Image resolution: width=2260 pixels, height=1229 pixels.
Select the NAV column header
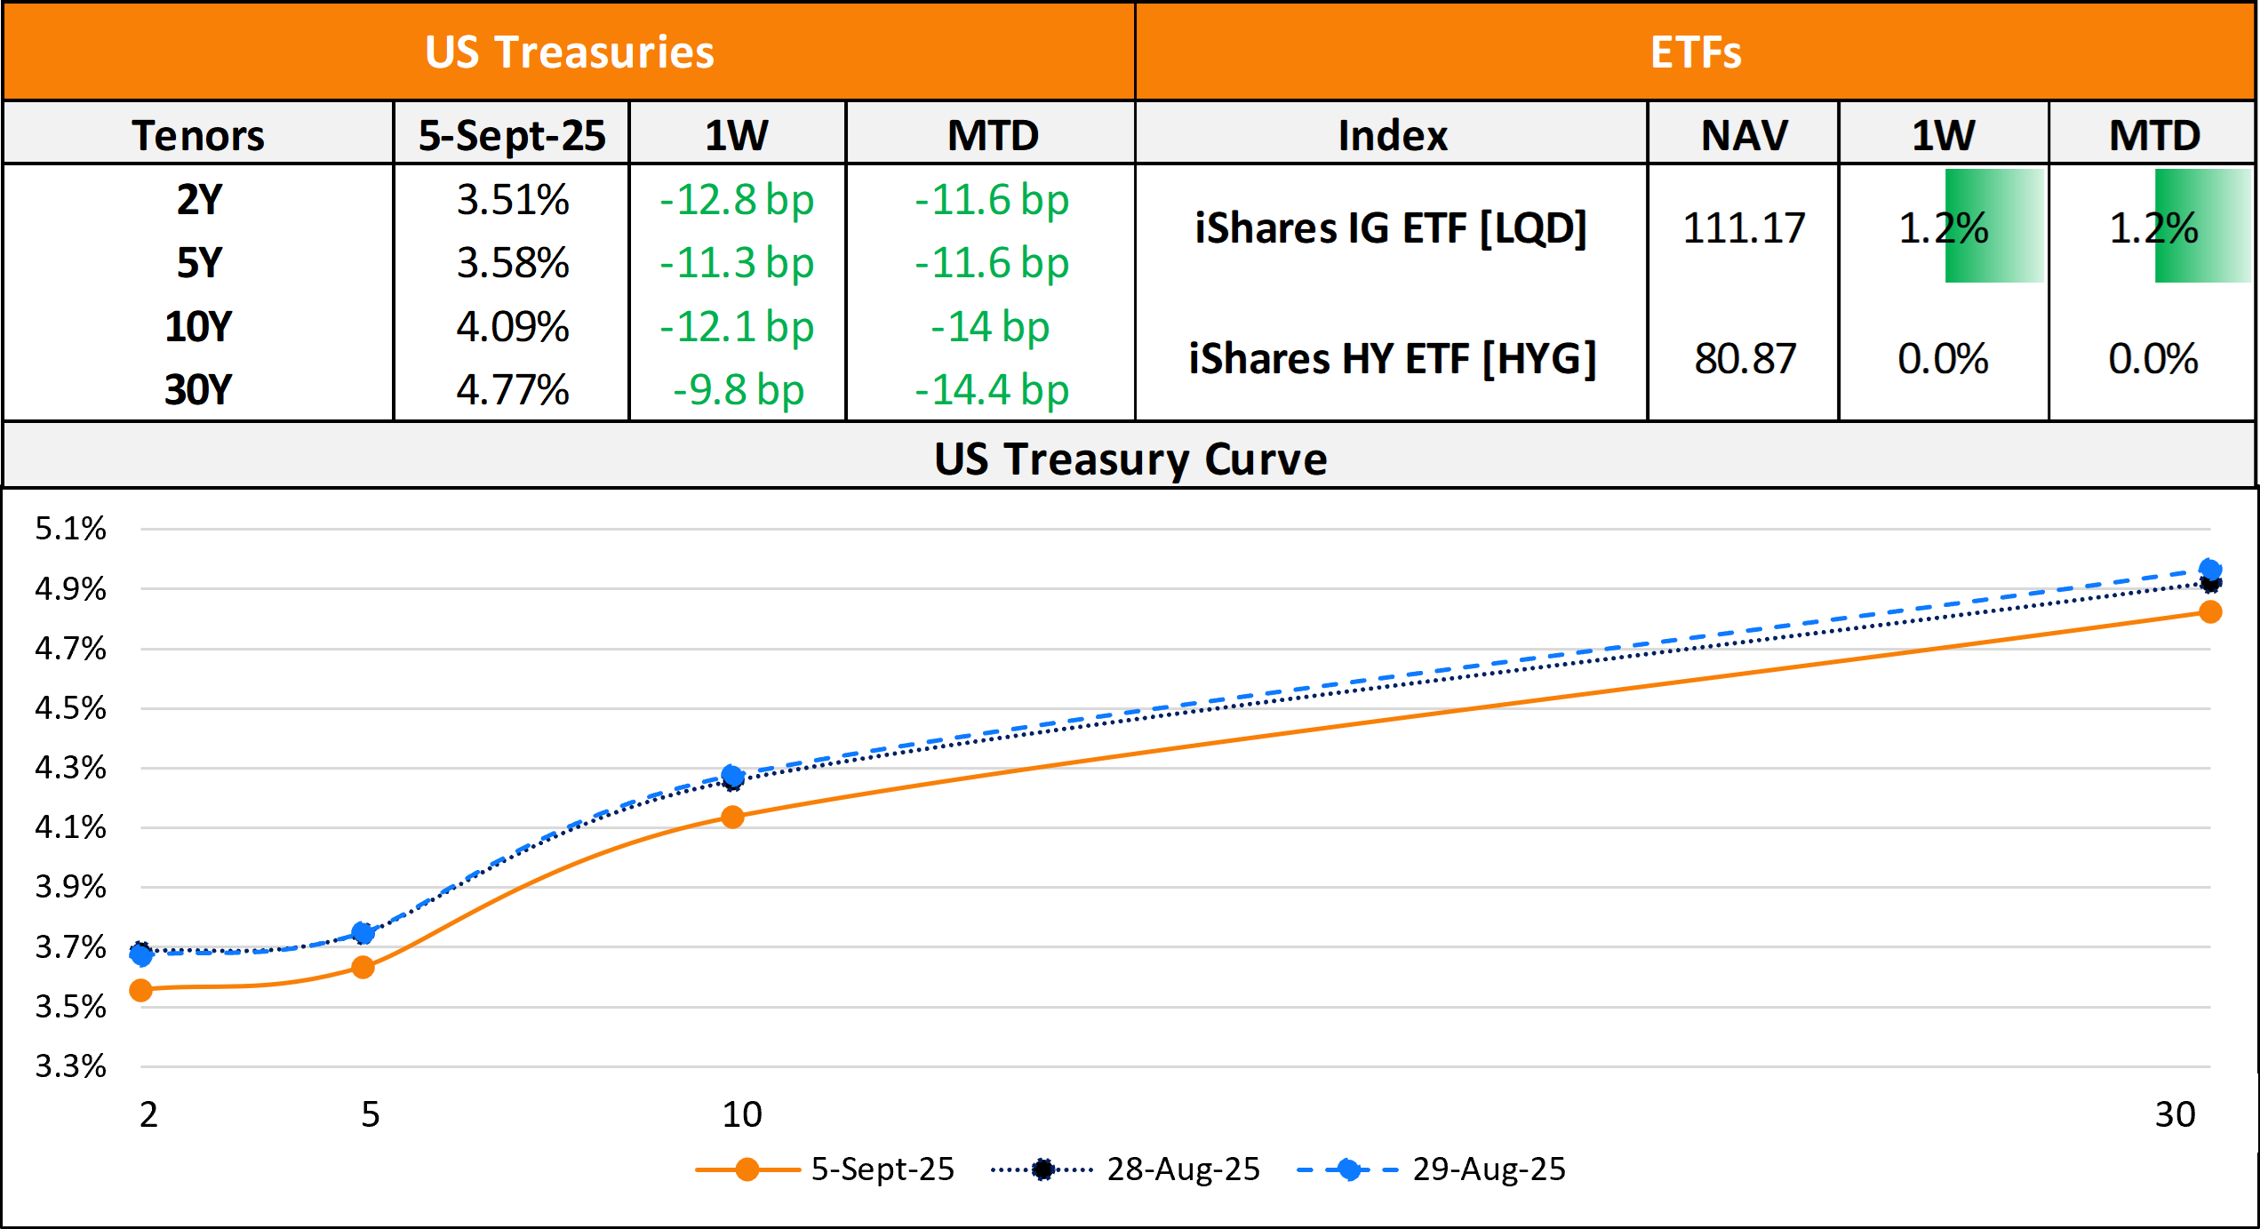pos(1744,135)
